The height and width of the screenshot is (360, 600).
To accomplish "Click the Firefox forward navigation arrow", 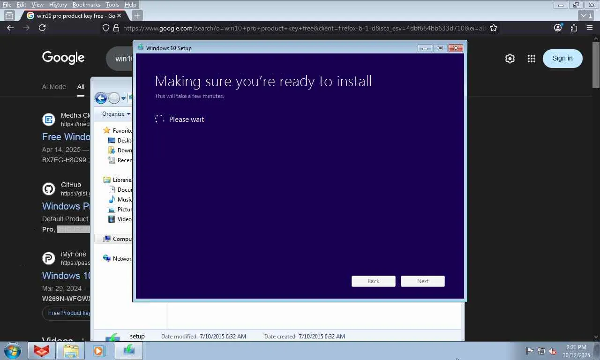I will 26,28.
